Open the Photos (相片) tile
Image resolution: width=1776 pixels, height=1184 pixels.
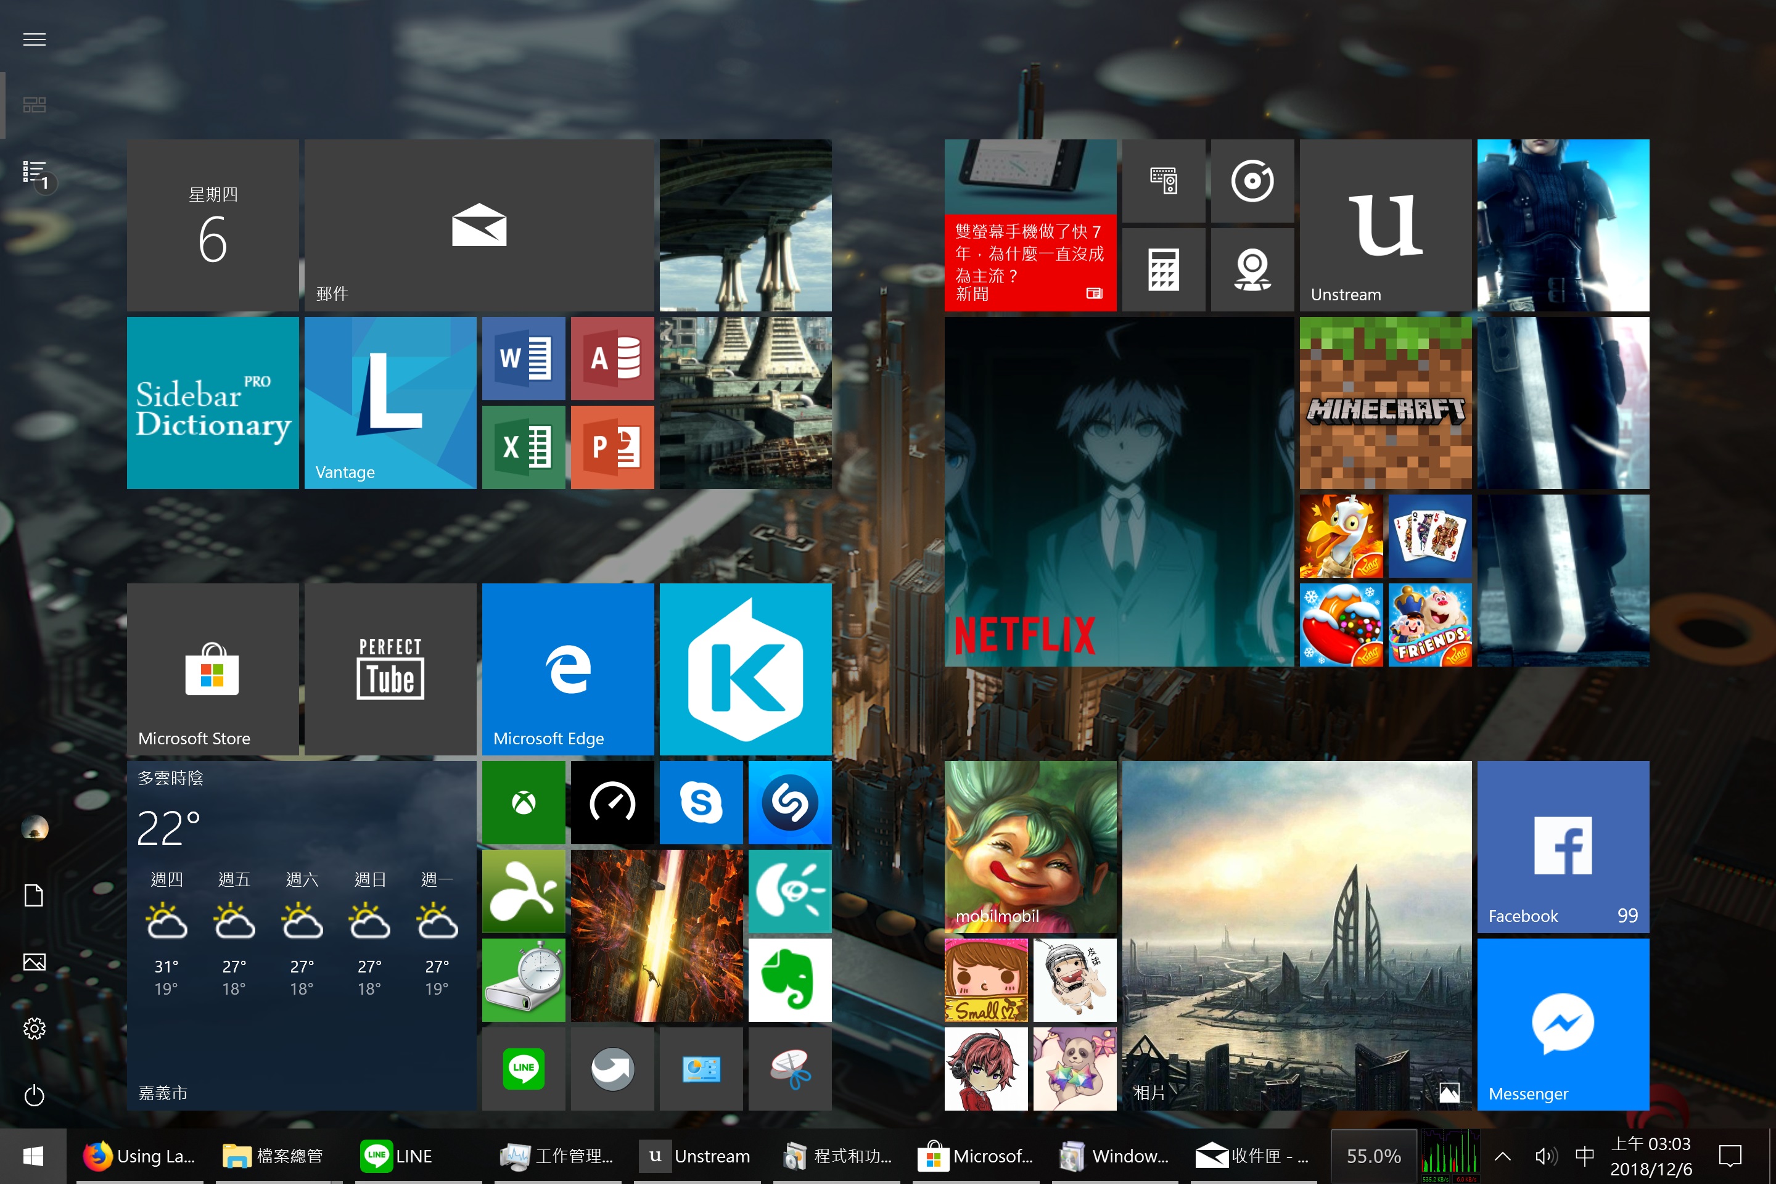[1296, 936]
